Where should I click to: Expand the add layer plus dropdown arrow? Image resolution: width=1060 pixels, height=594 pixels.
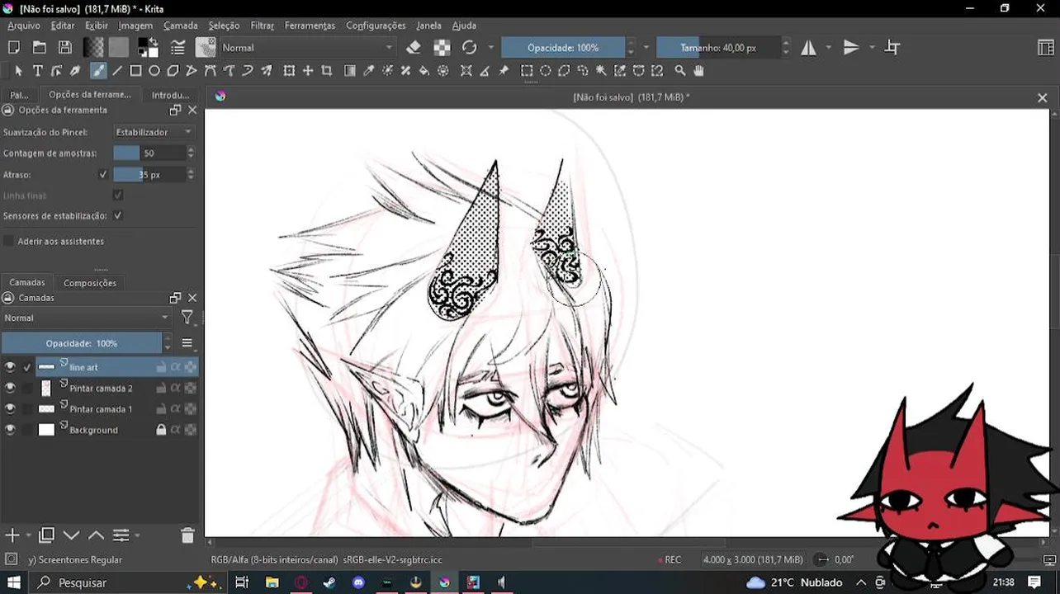(29, 535)
